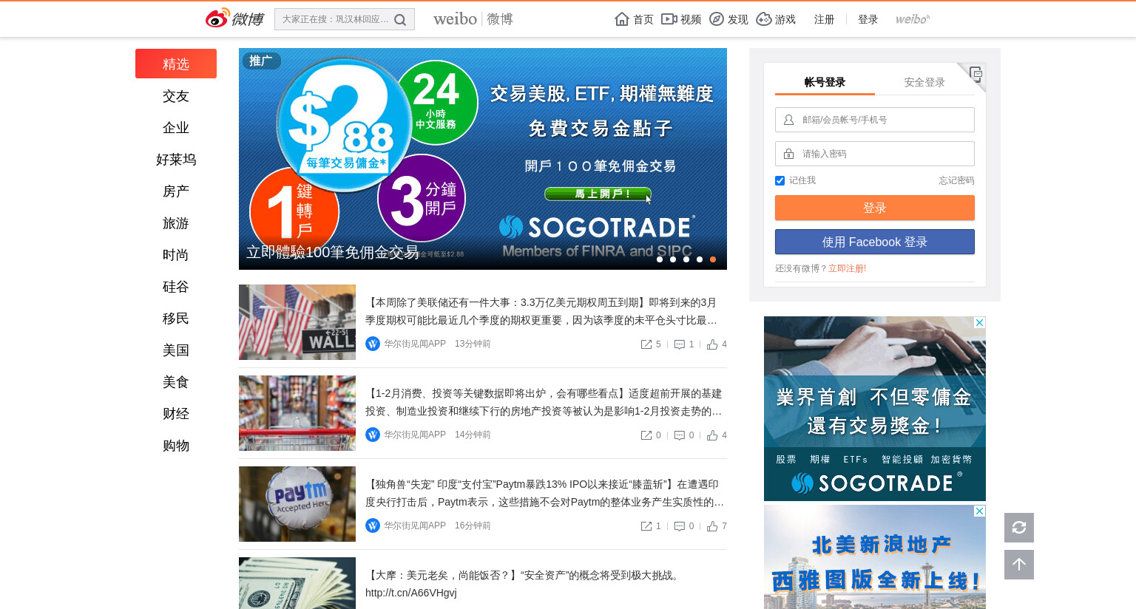Toggle the 记住我 checkbox
The height and width of the screenshot is (609, 1136).
click(780, 180)
